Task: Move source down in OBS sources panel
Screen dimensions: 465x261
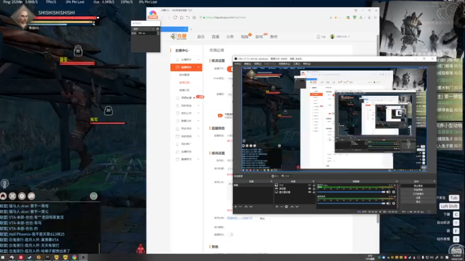Action: 297,206
